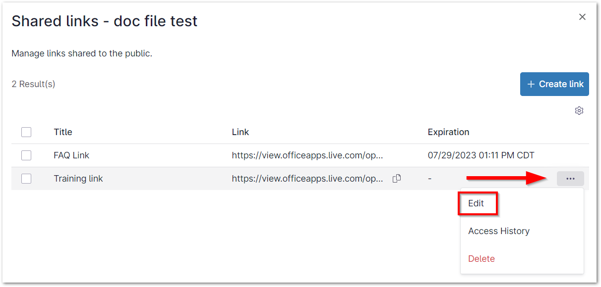
Task: Click the Training link title
Action: coord(78,179)
